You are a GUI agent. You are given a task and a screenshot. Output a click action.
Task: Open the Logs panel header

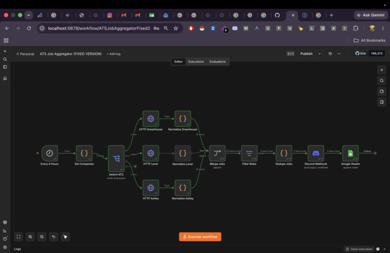[x=17, y=249]
